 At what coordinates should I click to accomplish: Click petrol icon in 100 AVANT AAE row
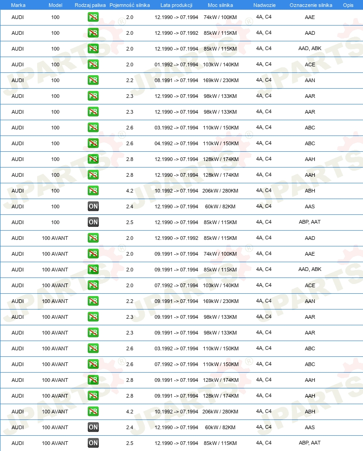coord(93,254)
